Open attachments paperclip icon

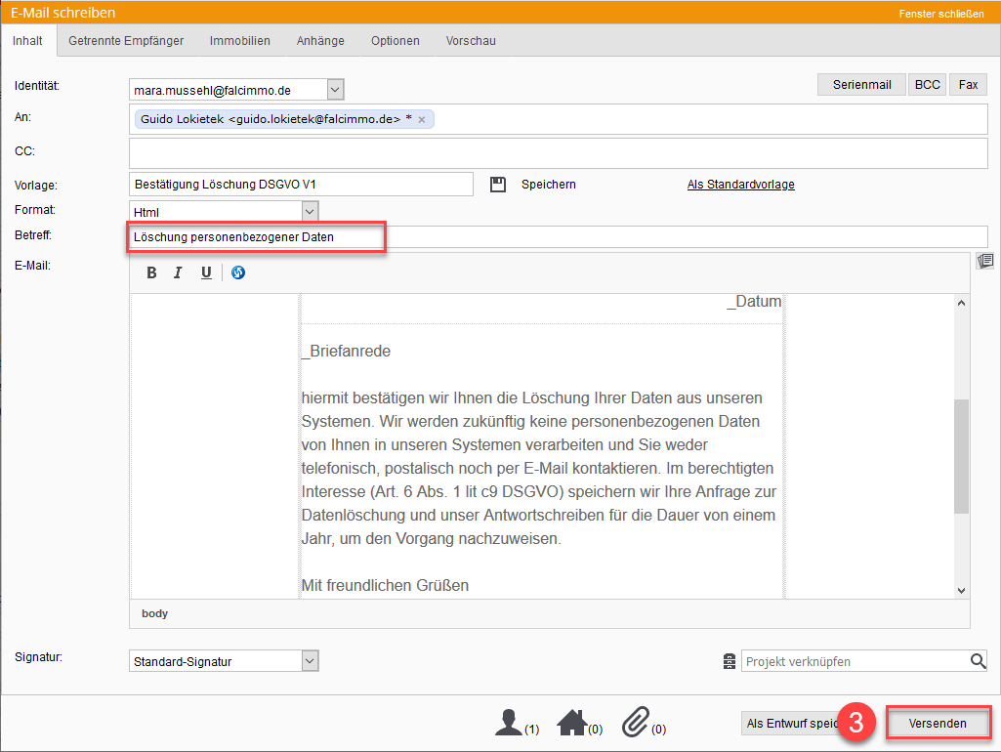click(x=637, y=723)
